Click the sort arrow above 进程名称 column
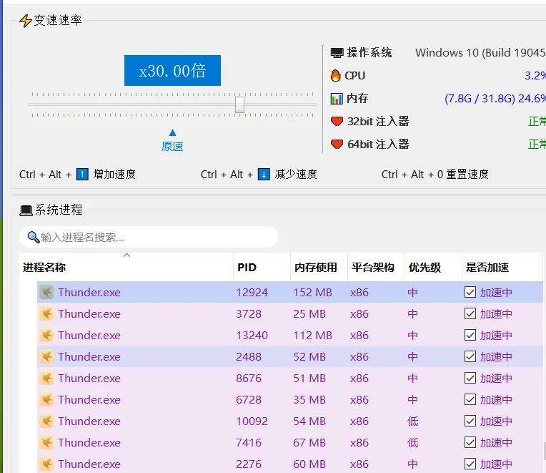The image size is (546, 473). click(126, 255)
